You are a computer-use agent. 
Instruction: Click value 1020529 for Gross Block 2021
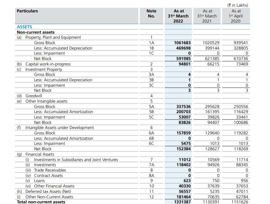[211, 43]
